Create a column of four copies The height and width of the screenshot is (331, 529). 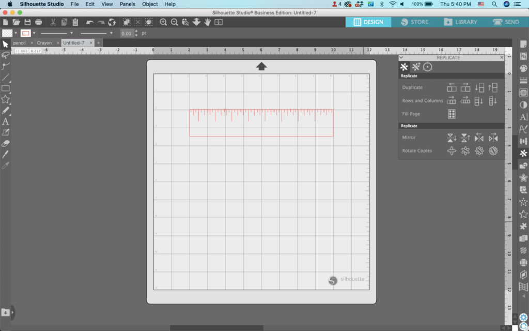click(493, 101)
